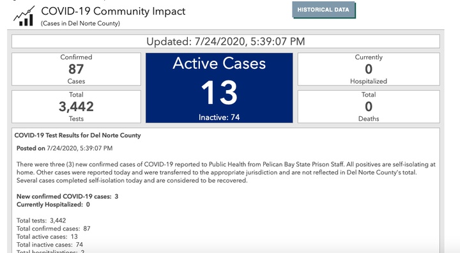Click the bar chart trend icon
This screenshot has height=253, width=460.
pyautogui.click(x=24, y=16)
